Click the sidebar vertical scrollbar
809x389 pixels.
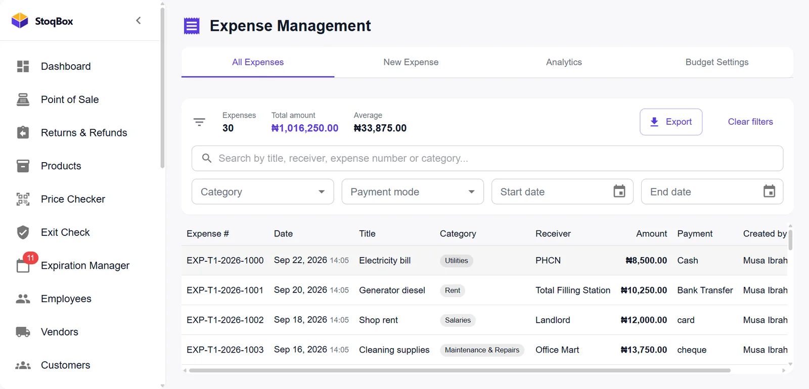(162, 87)
